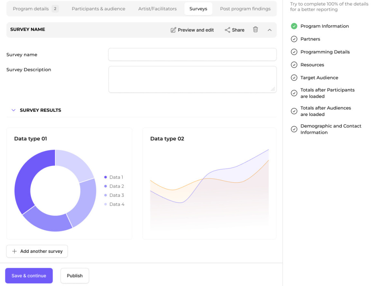Publish the program using the Publish button

tap(75, 275)
